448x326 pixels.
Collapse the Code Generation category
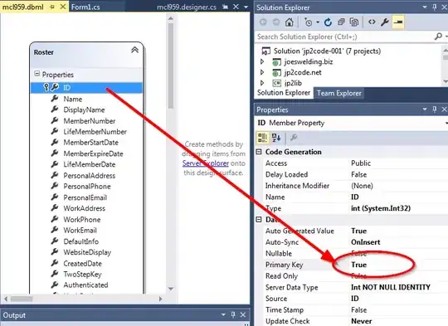259,152
